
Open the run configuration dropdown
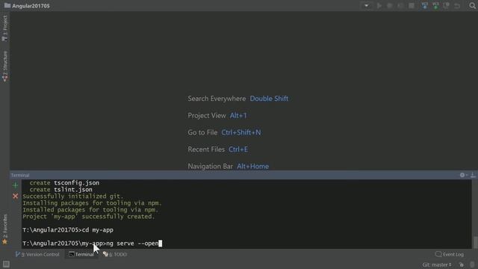point(367,5)
